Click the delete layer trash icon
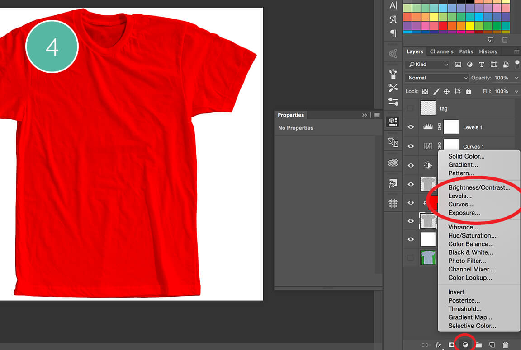The width and height of the screenshot is (521, 350). click(x=505, y=345)
